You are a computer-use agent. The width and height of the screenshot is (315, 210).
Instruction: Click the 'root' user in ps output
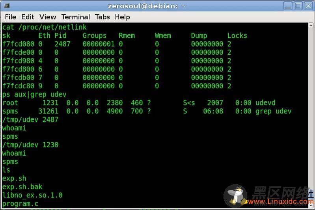pyautogui.click(x=10, y=103)
